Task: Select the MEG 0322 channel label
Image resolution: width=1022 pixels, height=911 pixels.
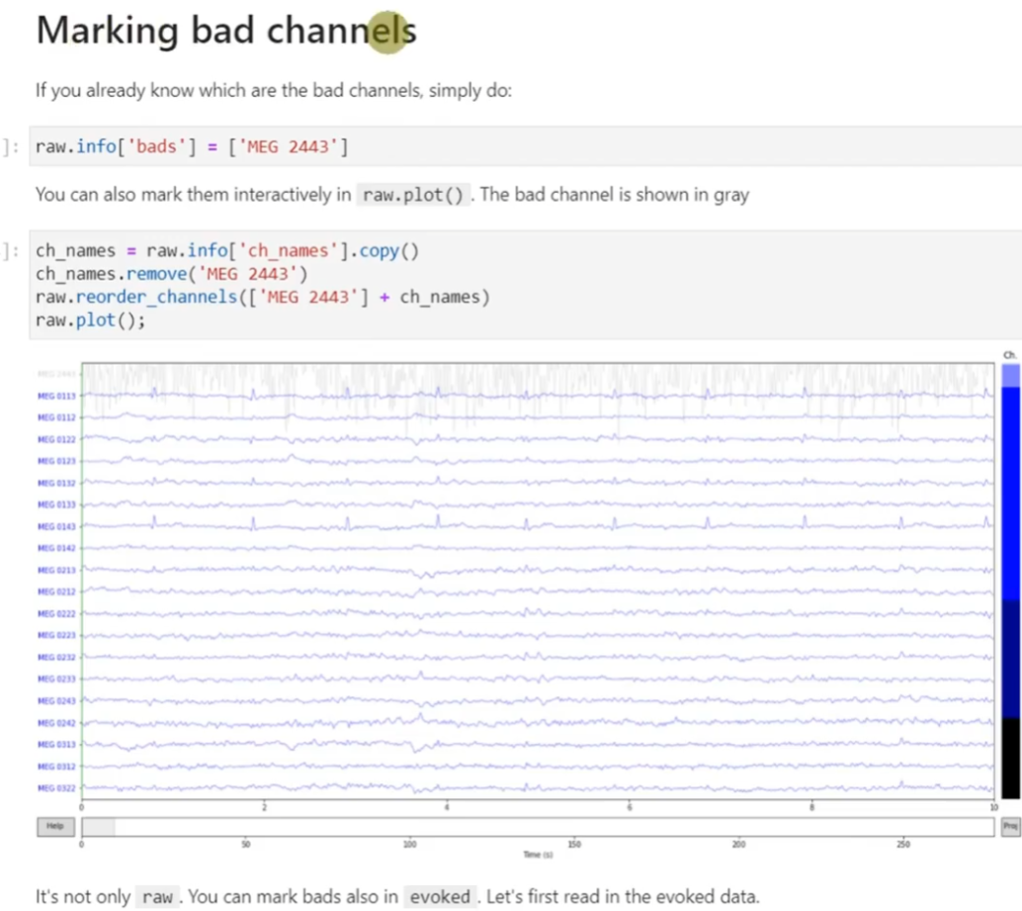Action: click(56, 788)
